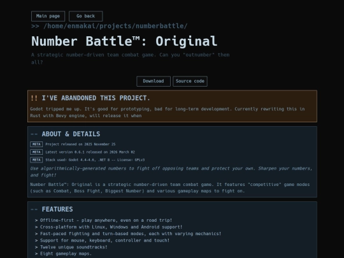Image resolution: width=344 pixels, height=258 pixels.
Task: Click the 'Stack used: Godot' license line
Action: click(x=95, y=160)
